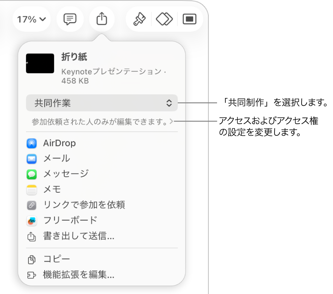Screen dimensions: 333x294
Task: Open the comment tool in the toolbar
Action: [x=70, y=19]
